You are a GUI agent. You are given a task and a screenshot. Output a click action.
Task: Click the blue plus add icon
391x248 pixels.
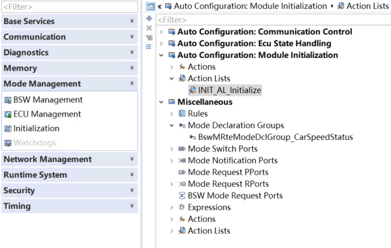pyautogui.click(x=149, y=18)
